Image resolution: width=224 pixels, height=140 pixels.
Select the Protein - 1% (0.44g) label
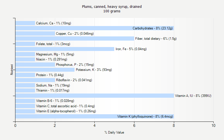click(x=50, y=75)
